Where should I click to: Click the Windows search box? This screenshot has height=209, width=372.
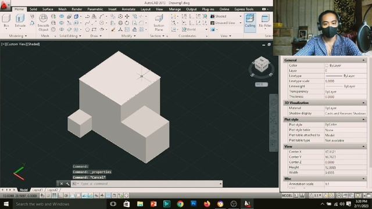[x=59, y=204]
